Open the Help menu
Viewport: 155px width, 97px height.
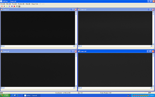(28, 4)
